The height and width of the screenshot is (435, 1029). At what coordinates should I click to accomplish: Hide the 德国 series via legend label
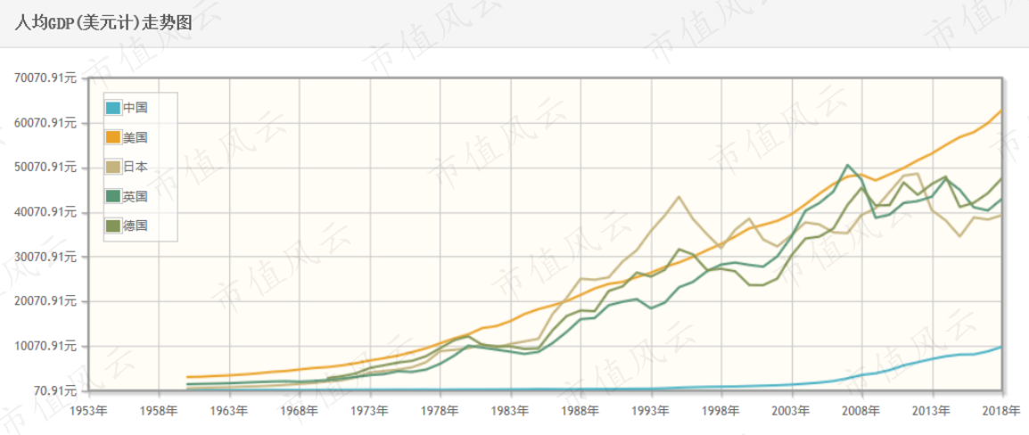pos(136,226)
